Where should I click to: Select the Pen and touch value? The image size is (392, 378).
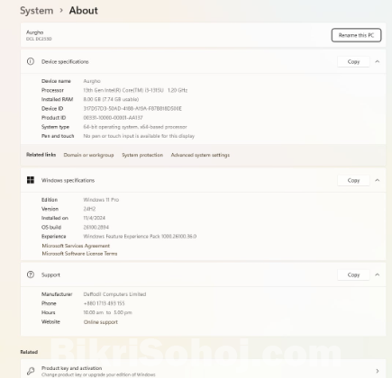(139, 136)
